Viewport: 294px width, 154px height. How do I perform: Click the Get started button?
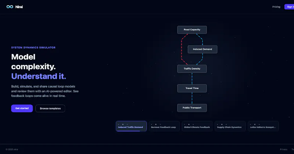tap(22, 108)
